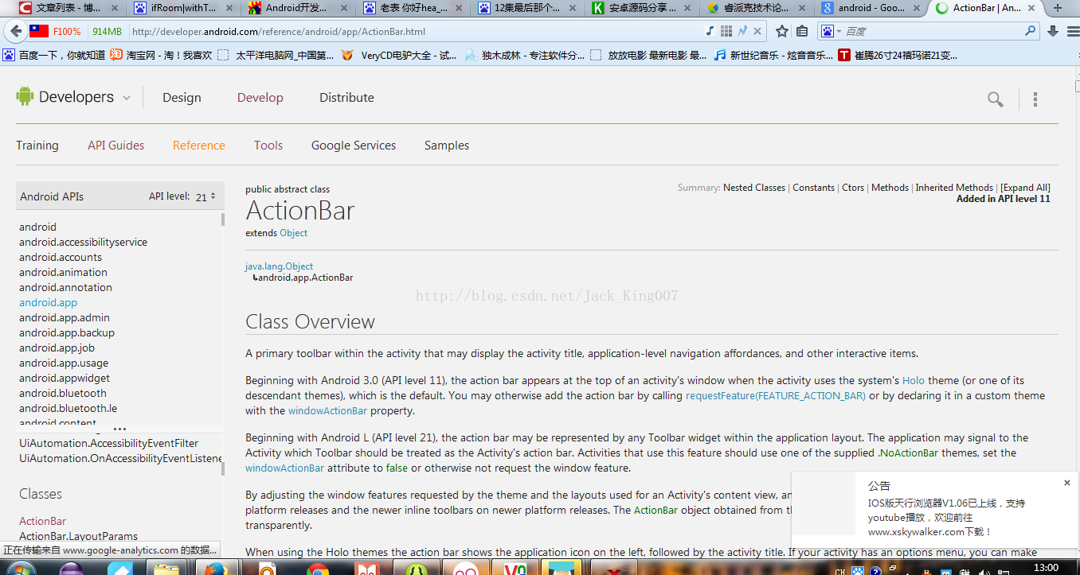Open the VeryCD电驴大全 bookmark
Viewport: 1080px width, 575px height.
(399, 56)
